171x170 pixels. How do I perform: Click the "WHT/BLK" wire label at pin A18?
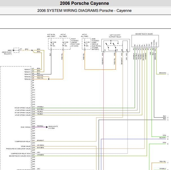[40, 109]
